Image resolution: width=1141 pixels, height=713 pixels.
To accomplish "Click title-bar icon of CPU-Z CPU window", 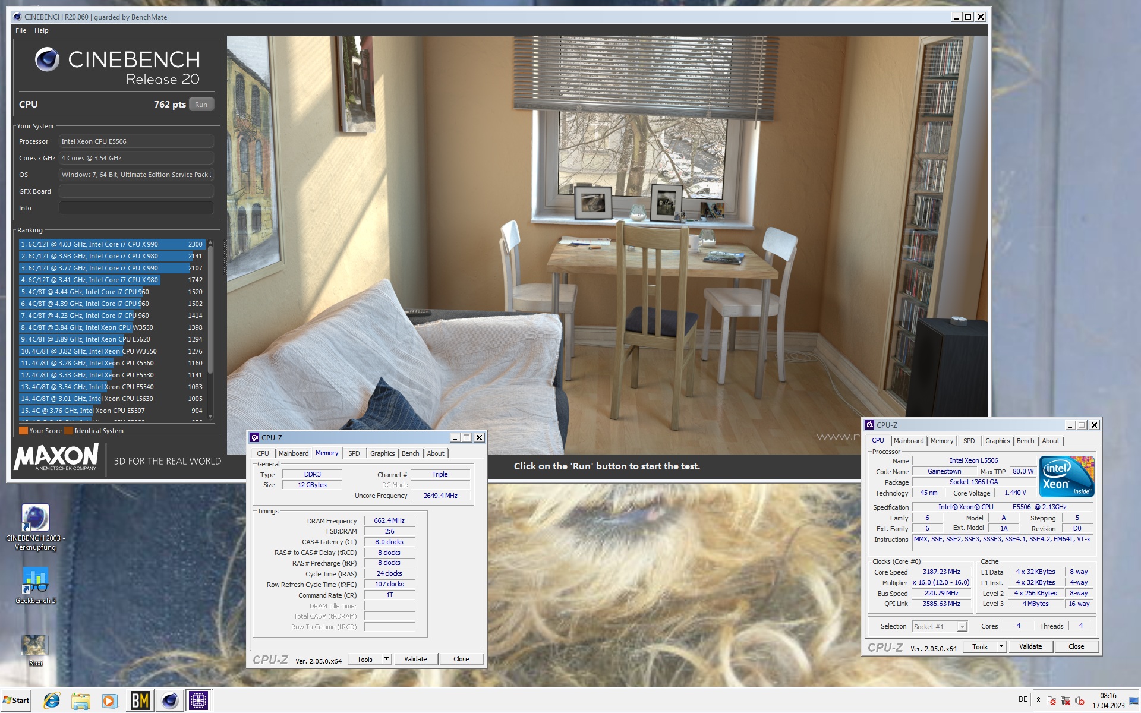I will (x=869, y=425).
